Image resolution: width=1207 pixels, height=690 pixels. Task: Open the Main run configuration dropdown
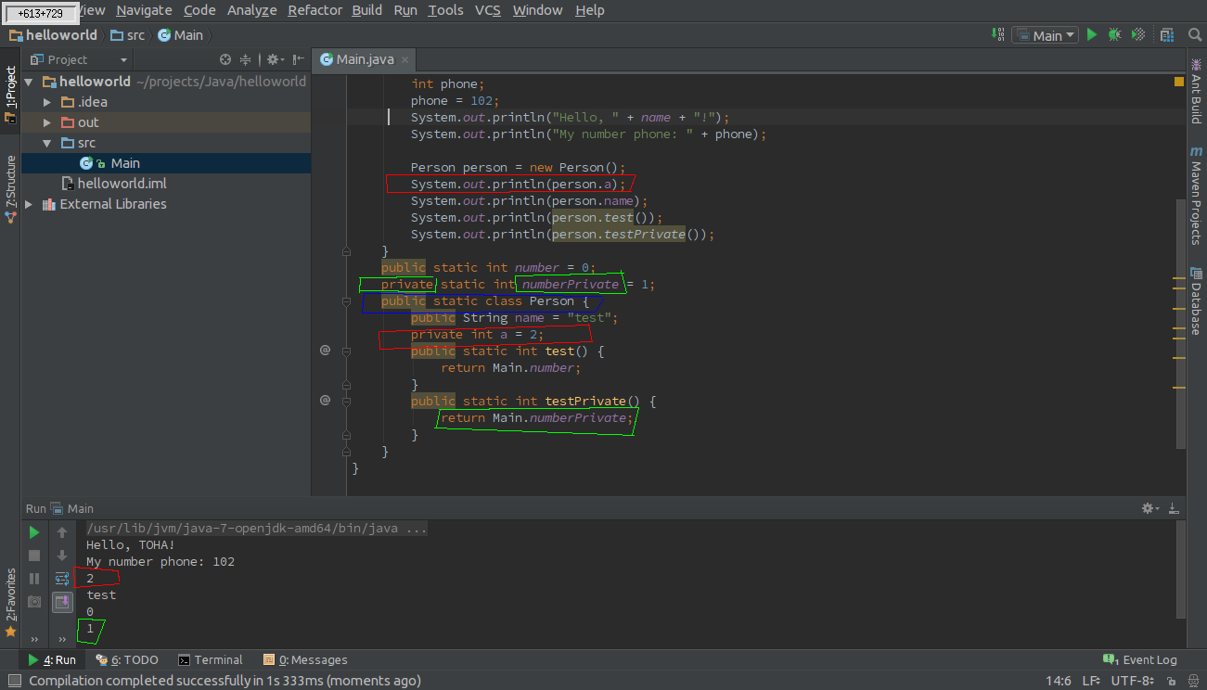[x=1046, y=35]
